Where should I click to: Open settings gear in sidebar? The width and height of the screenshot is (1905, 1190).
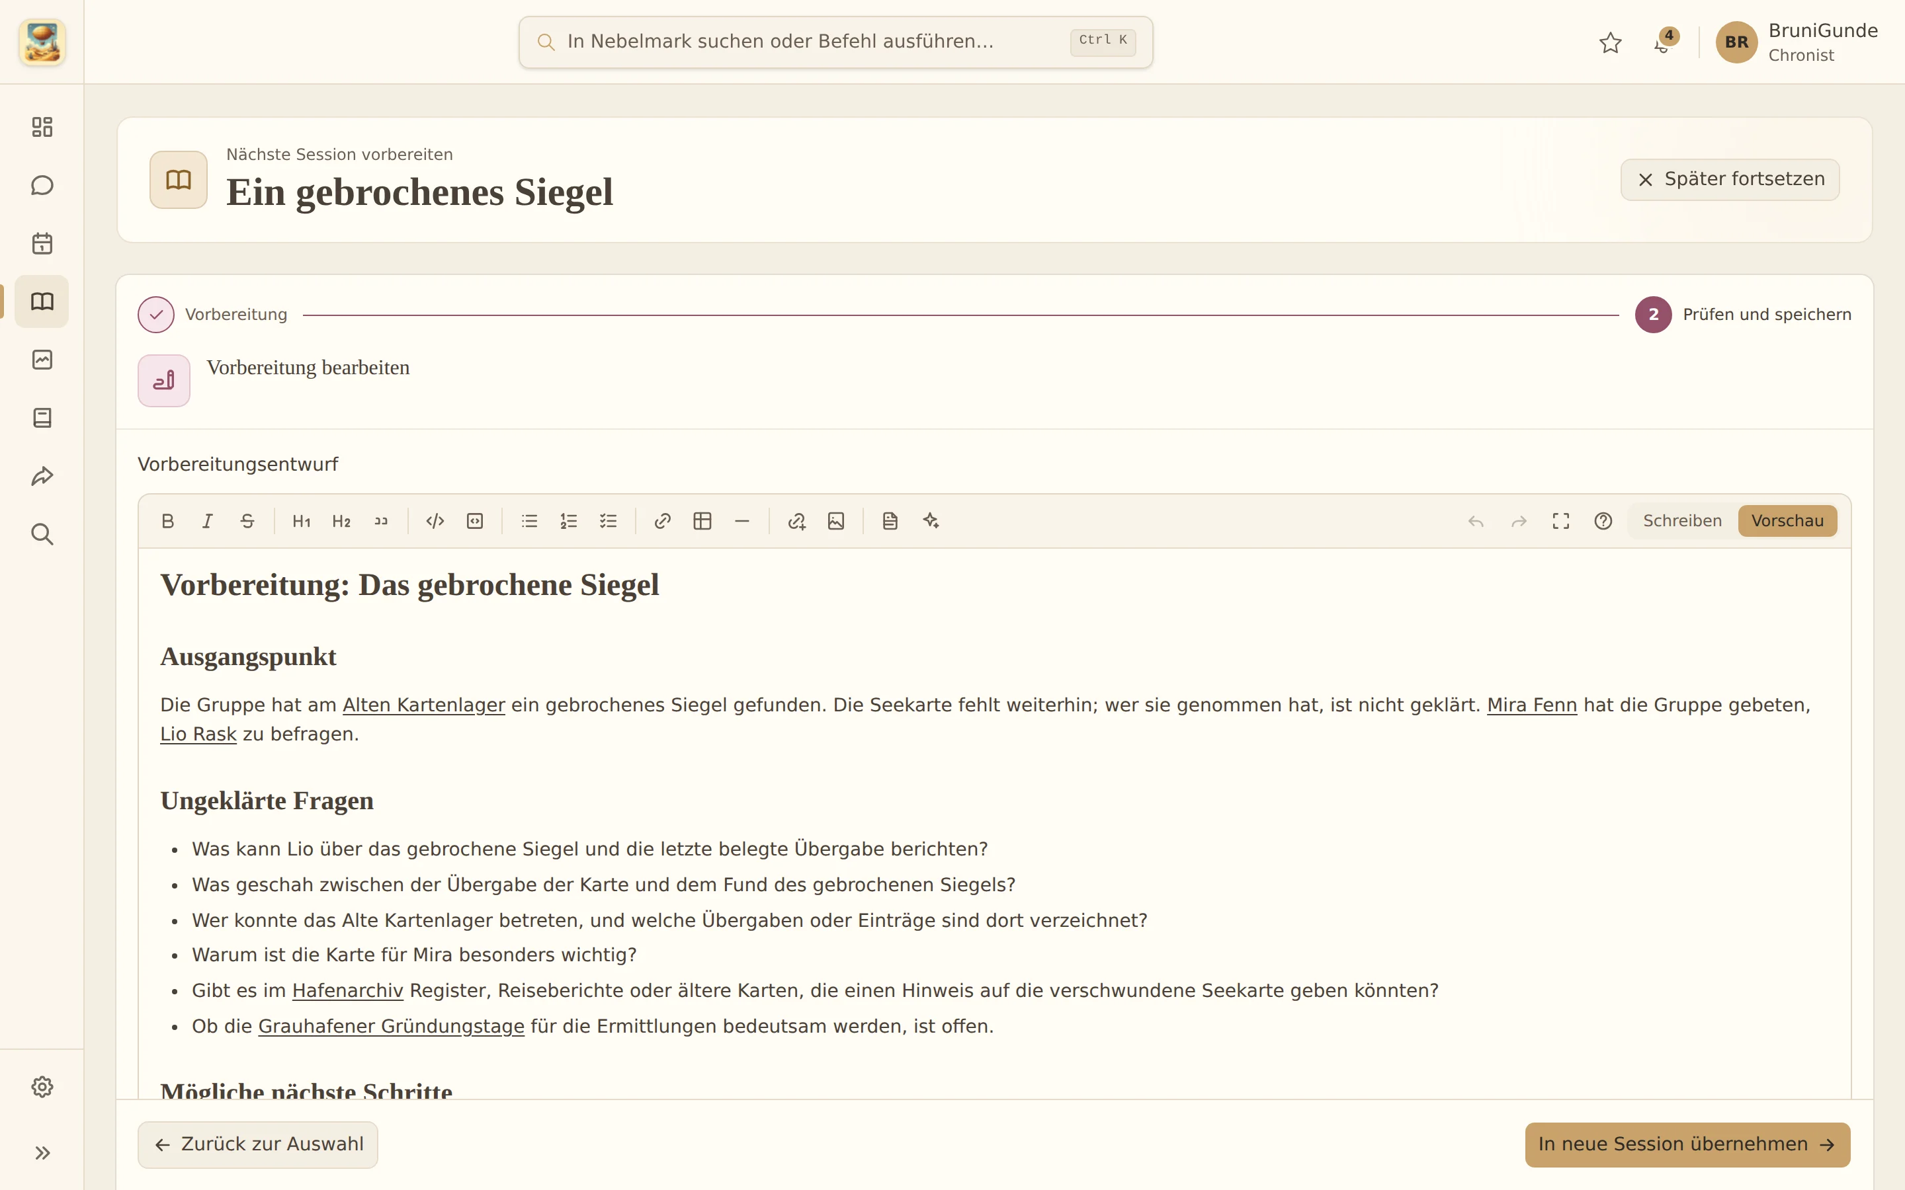(x=42, y=1087)
